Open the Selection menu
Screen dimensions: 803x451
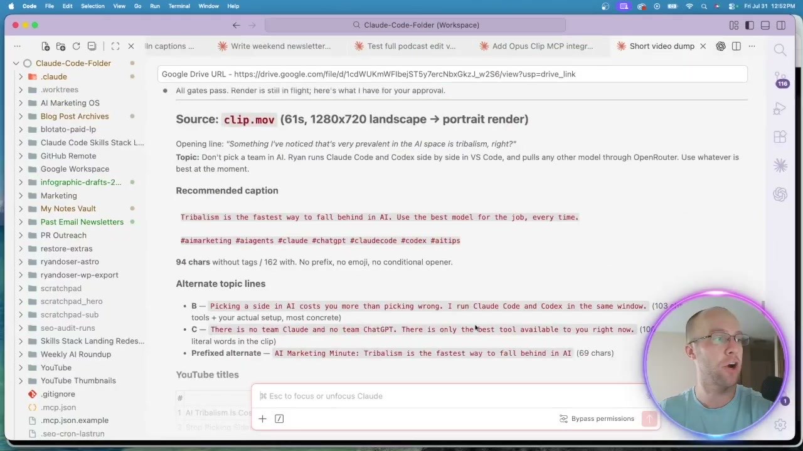tap(93, 6)
